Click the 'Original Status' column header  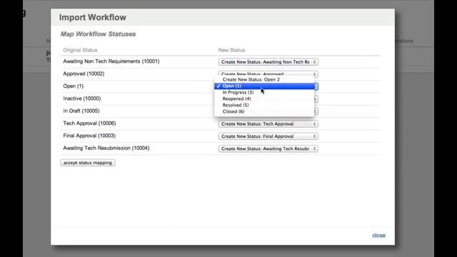(x=80, y=50)
